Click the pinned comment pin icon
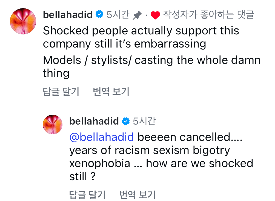 pos(137,16)
